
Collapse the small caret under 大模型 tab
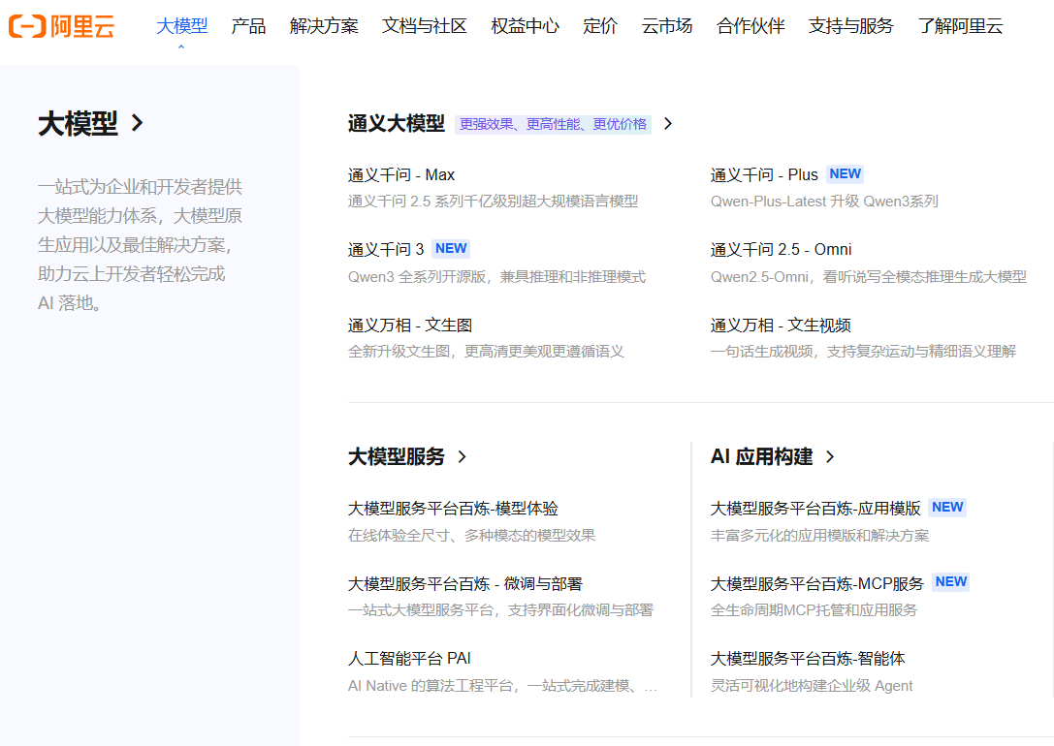[x=180, y=47]
